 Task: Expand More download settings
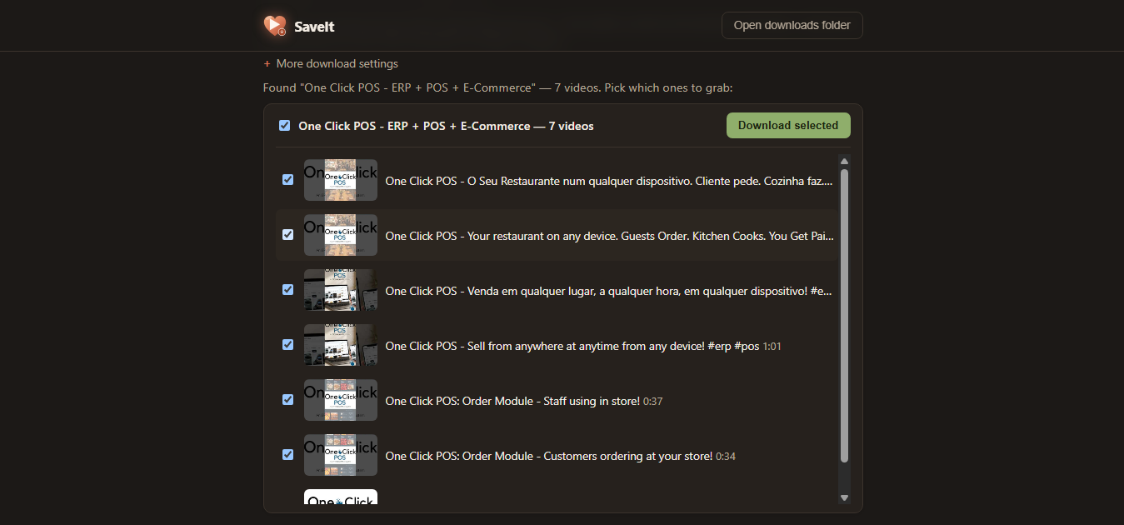[x=331, y=63]
